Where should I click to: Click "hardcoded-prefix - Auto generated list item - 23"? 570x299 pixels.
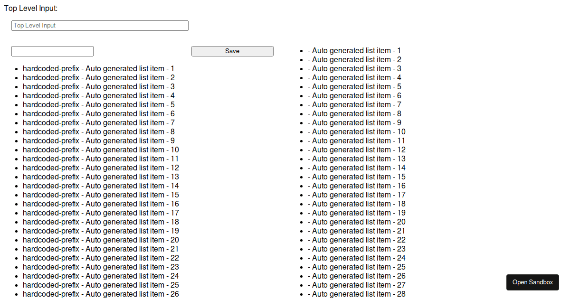[x=101, y=267]
